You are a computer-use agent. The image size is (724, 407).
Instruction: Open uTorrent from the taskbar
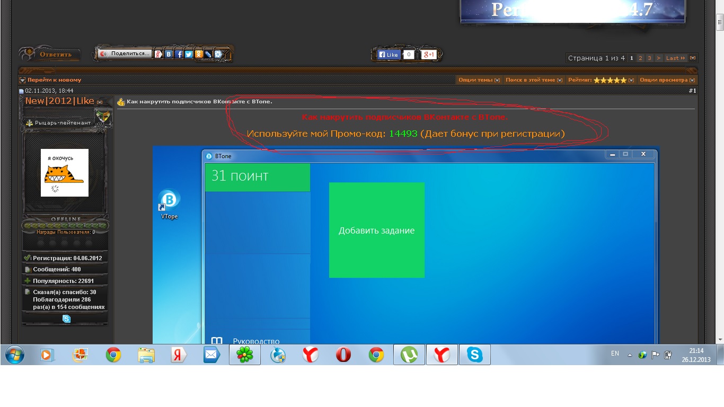(409, 355)
